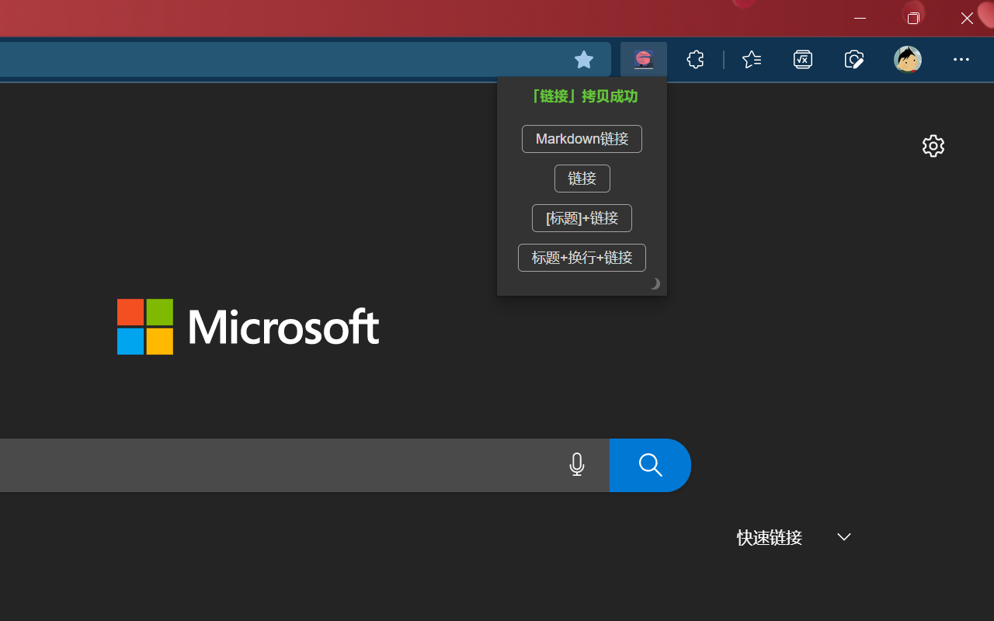Restore down the browser window
Image resolution: width=994 pixels, height=621 pixels.
[x=913, y=18]
